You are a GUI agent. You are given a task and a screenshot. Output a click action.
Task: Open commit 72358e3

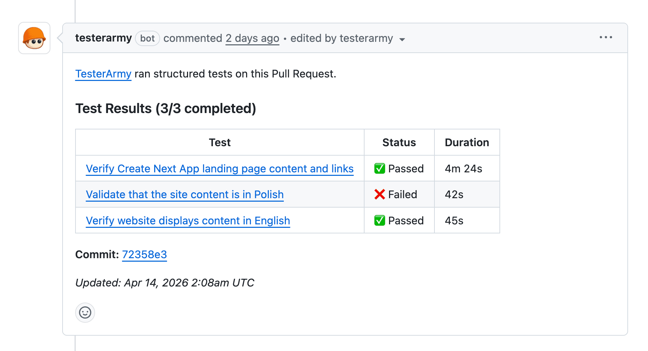click(x=144, y=255)
